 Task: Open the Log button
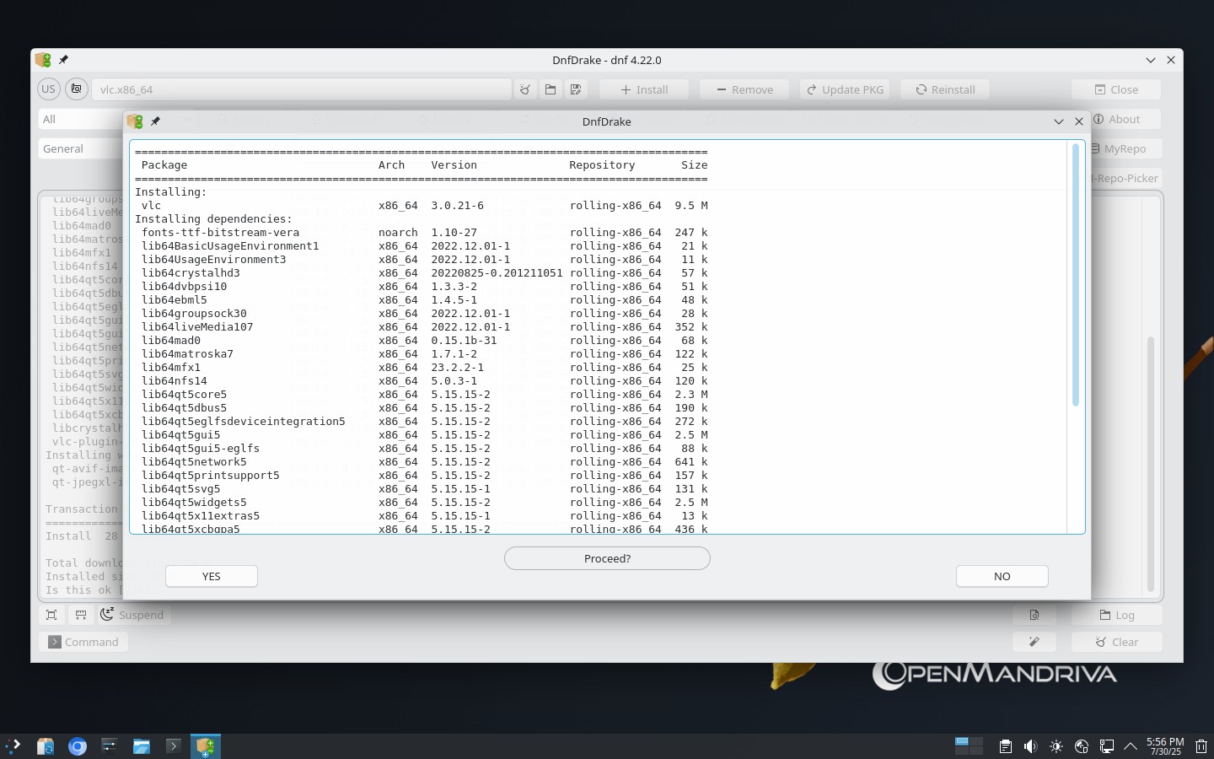[1116, 615]
